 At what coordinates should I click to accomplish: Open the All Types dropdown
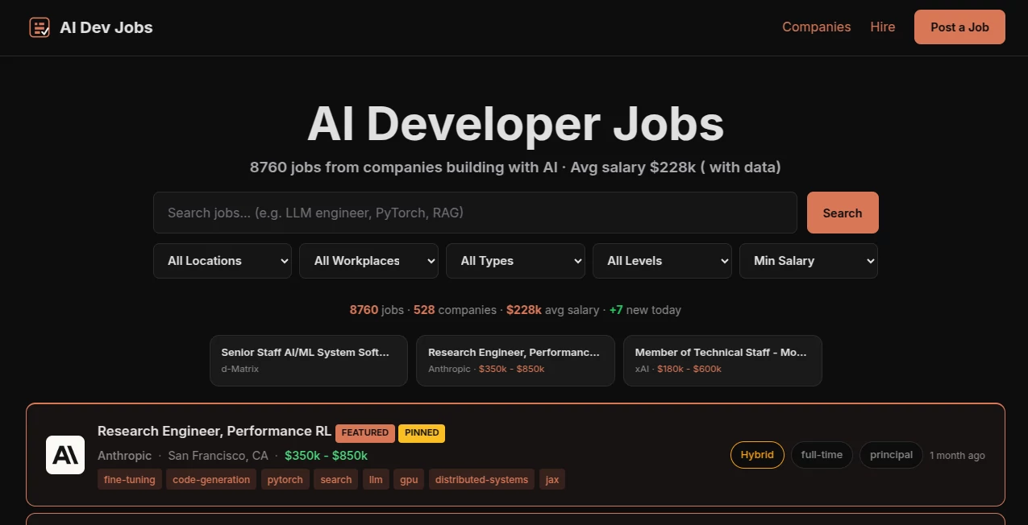(515, 261)
